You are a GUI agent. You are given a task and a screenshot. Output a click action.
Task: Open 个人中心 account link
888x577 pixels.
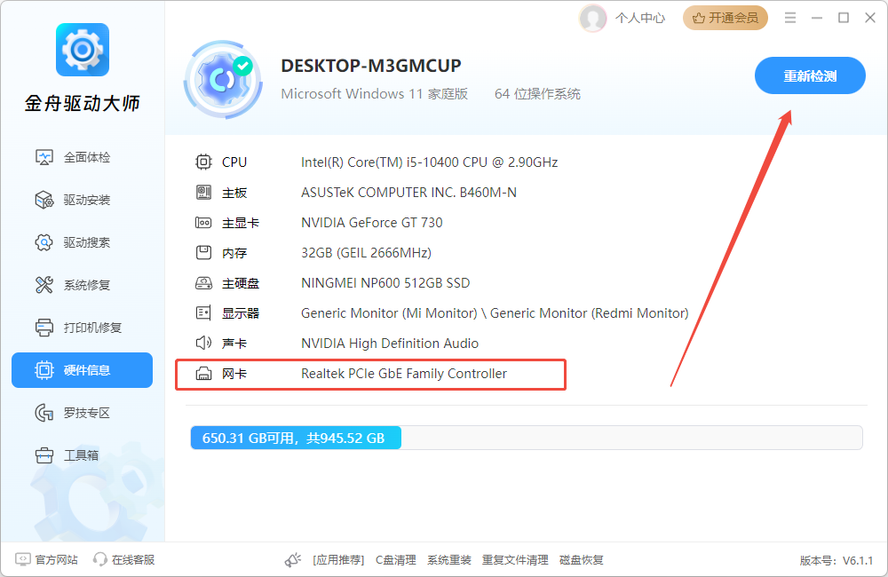[640, 18]
